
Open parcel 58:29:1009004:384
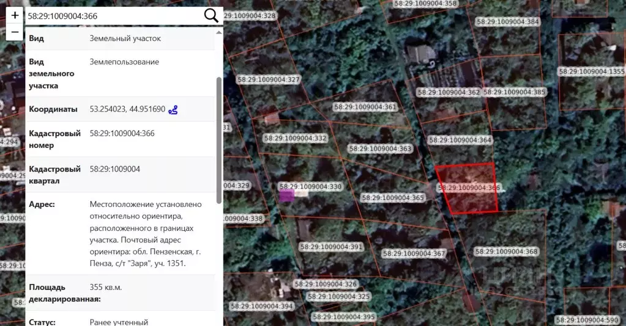point(508,22)
